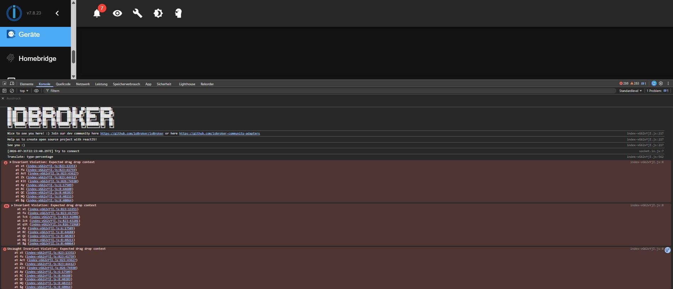Open the Quellcode tab
This screenshot has height=289, width=673.
click(x=63, y=84)
